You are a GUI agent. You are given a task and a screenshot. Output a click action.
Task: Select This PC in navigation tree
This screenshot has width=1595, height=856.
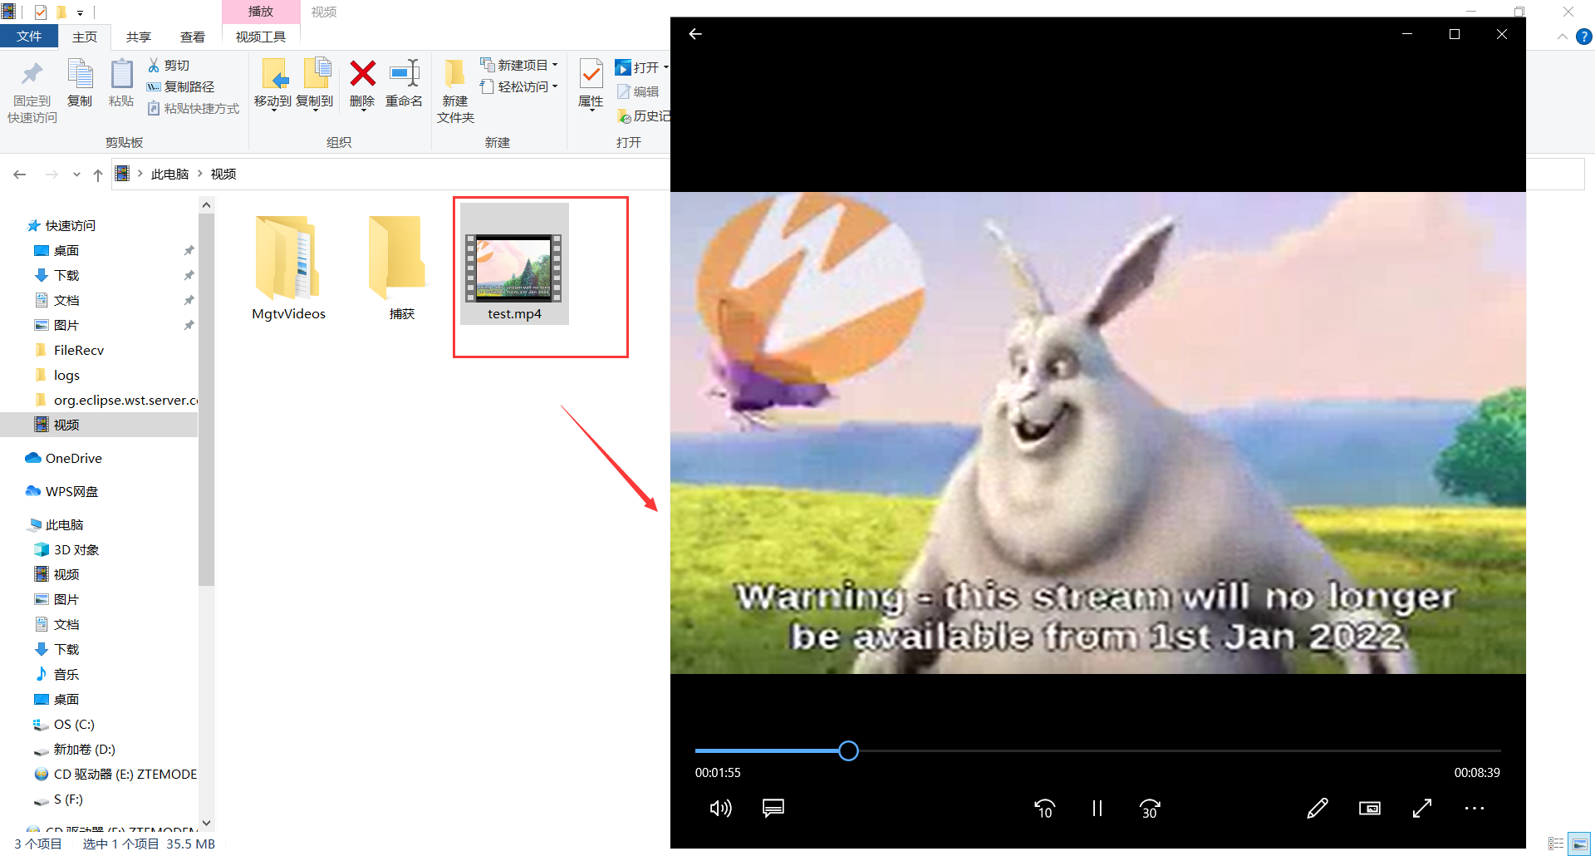coord(64,524)
